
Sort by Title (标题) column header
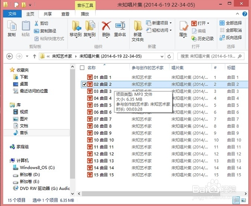click(x=231, y=68)
